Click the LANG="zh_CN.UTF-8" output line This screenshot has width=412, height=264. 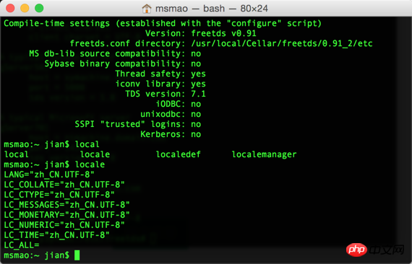pyautogui.click(x=49, y=175)
